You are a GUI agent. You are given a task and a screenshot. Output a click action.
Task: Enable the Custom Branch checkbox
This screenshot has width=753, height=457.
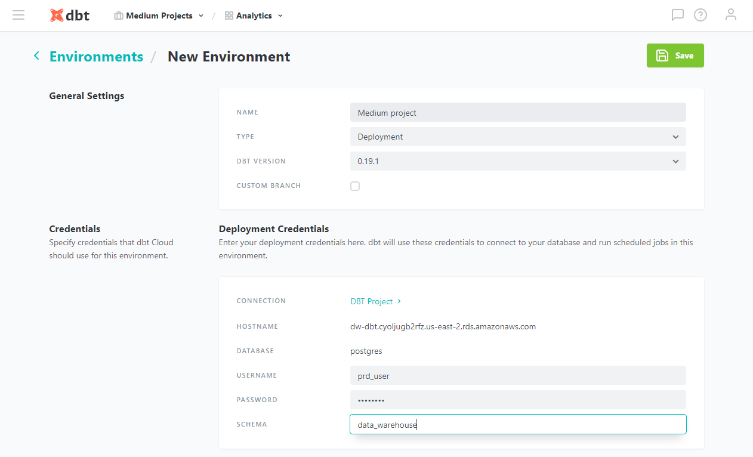point(355,186)
